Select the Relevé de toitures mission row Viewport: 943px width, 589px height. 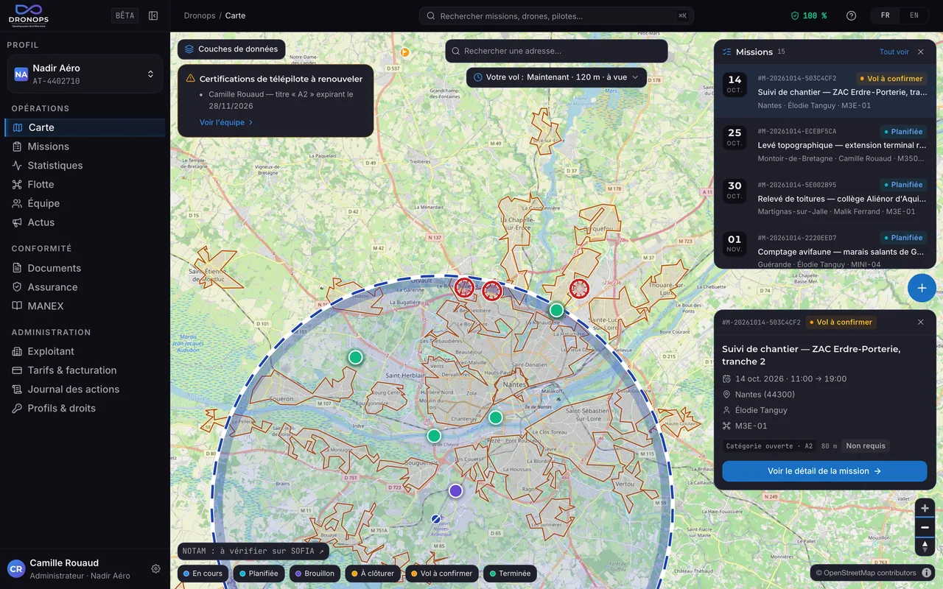(825, 199)
